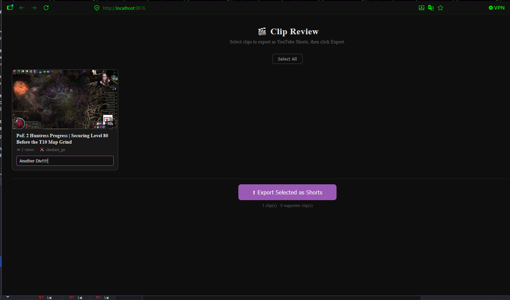Go back using the browser back arrow
Viewport: 510px width, 300px height.
pyautogui.click(x=22, y=8)
